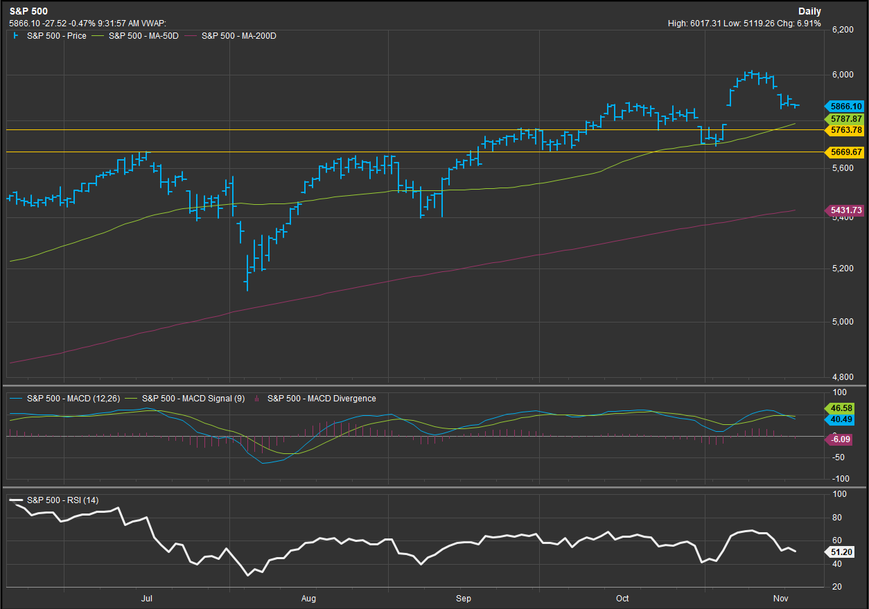
Task: Click the High/Low/Chg summary text
Action: [744, 23]
